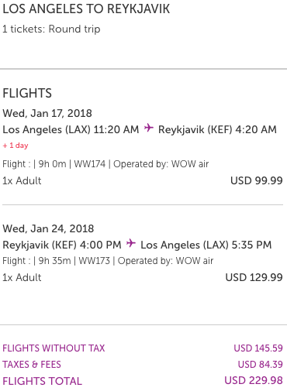The width and height of the screenshot is (287, 391).
Task: Click the USD 145.59 pre-tax amount
Action: [x=258, y=348]
